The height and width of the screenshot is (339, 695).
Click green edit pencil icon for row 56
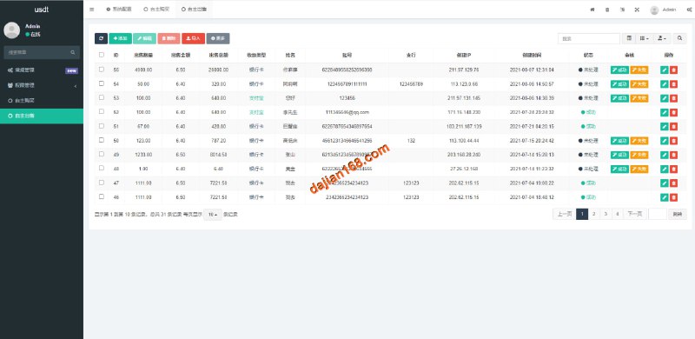(664, 70)
